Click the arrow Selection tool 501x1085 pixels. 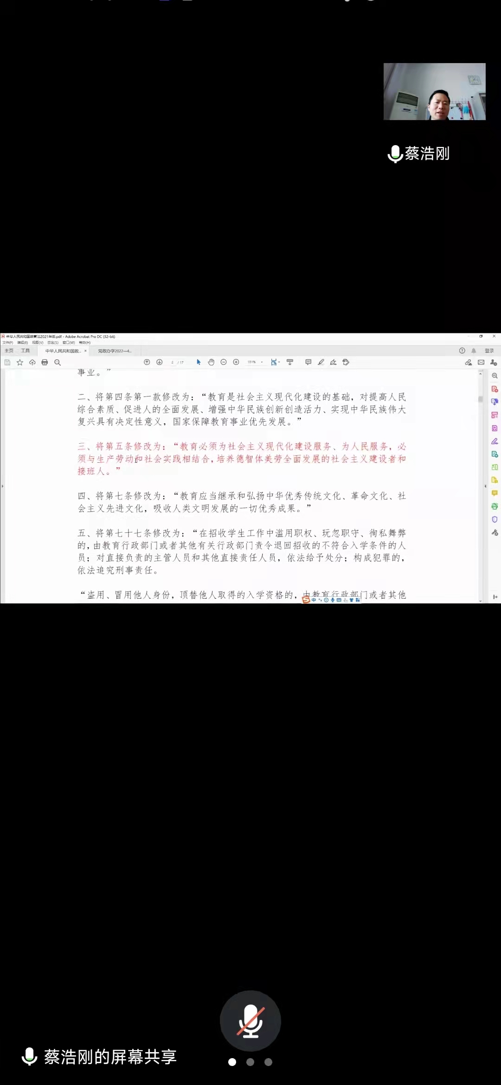tap(199, 362)
